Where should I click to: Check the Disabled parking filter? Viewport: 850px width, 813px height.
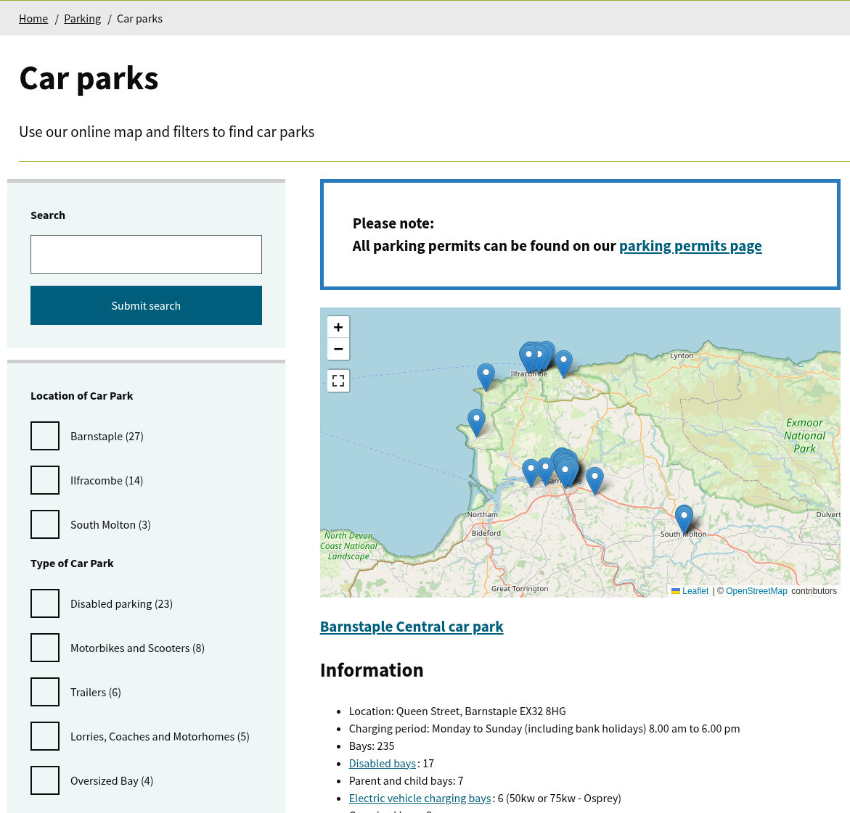[45, 603]
